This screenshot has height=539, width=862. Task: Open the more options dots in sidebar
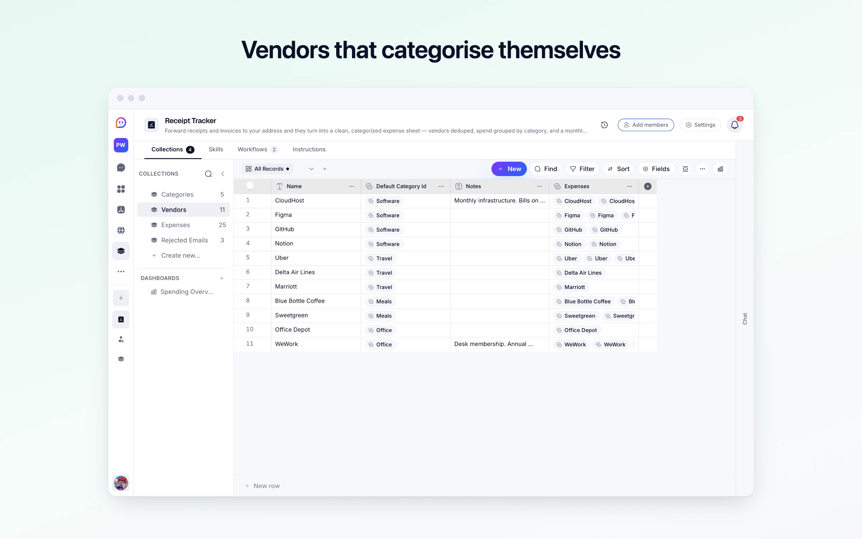pos(121,272)
